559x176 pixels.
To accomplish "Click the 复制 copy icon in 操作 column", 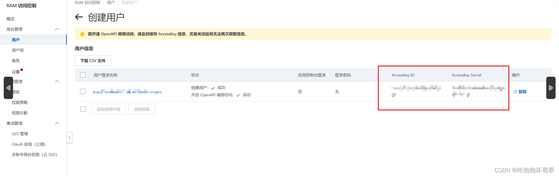I will [x=515, y=92].
